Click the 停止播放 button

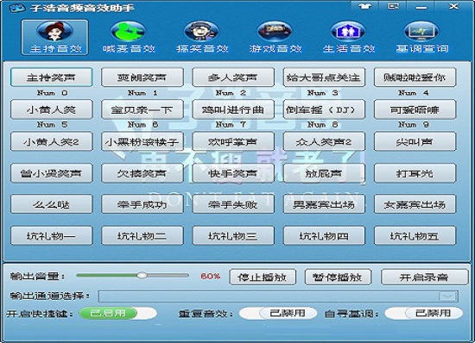tap(263, 278)
